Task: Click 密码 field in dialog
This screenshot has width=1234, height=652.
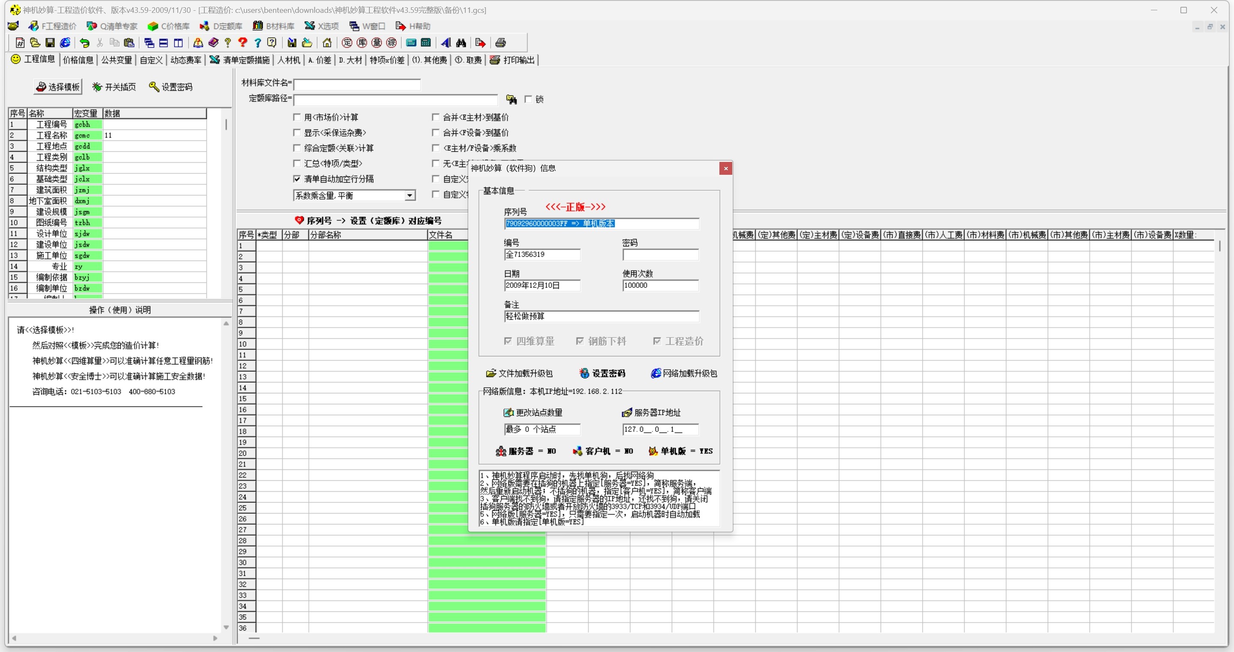Action: point(661,254)
